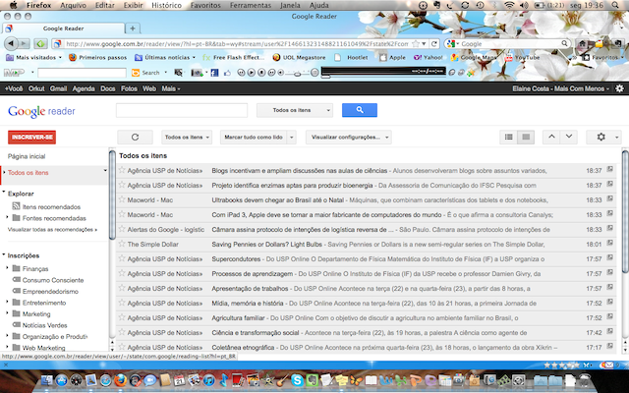The width and height of the screenshot is (629, 393).
Task: Open arrow beside Marcar tudo como lido
Action: (x=292, y=138)
